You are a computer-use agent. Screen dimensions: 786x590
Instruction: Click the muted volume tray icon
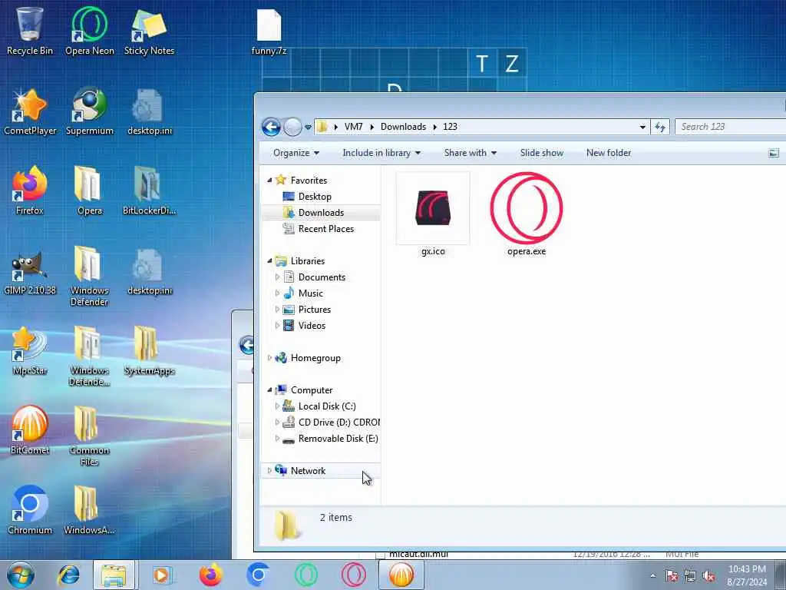[708, 576]
